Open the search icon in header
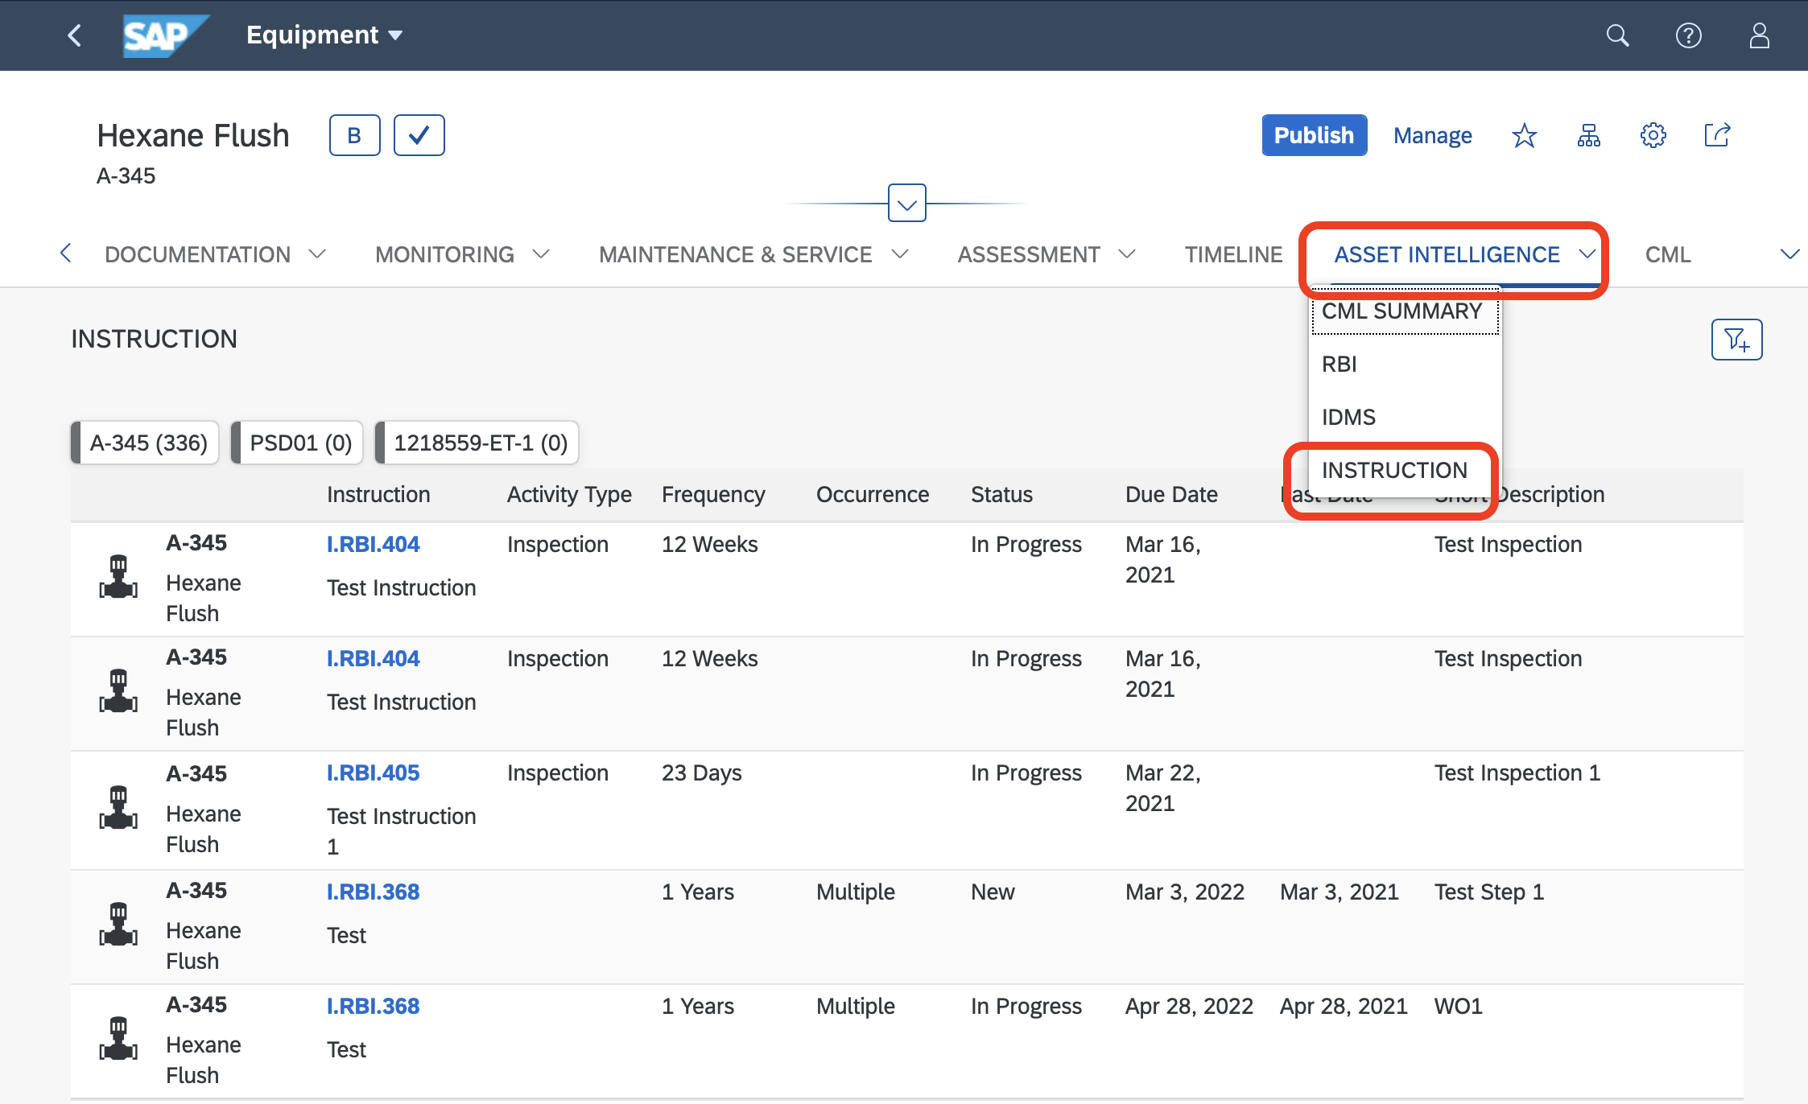 tap(1617, 35)
